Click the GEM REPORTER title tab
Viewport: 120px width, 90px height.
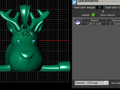pyautogui.click(x=88, y=1)
